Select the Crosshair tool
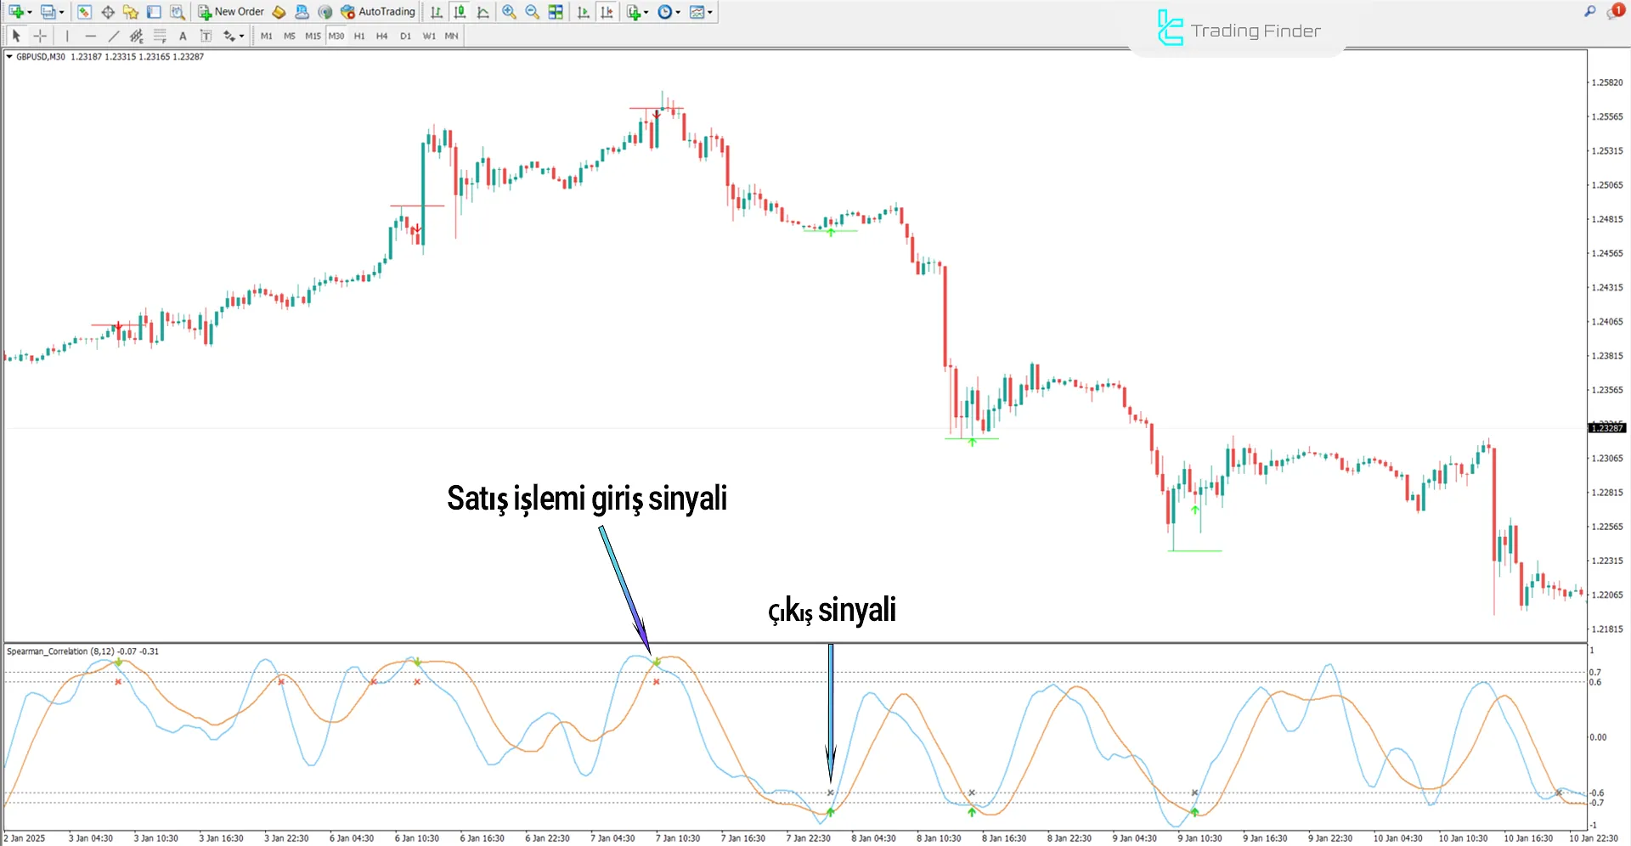Viewport: 1631px width, 846px height. [40, 36]
